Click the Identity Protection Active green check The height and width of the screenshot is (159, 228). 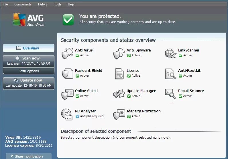[x=129, y=116]
